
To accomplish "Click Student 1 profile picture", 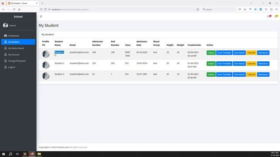I will (x=46, y=54).
